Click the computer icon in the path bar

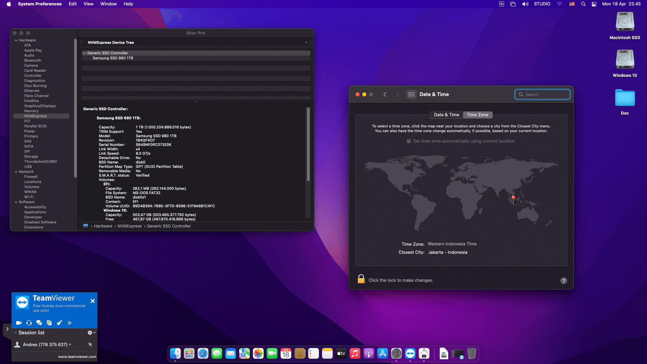coord(86,226)
